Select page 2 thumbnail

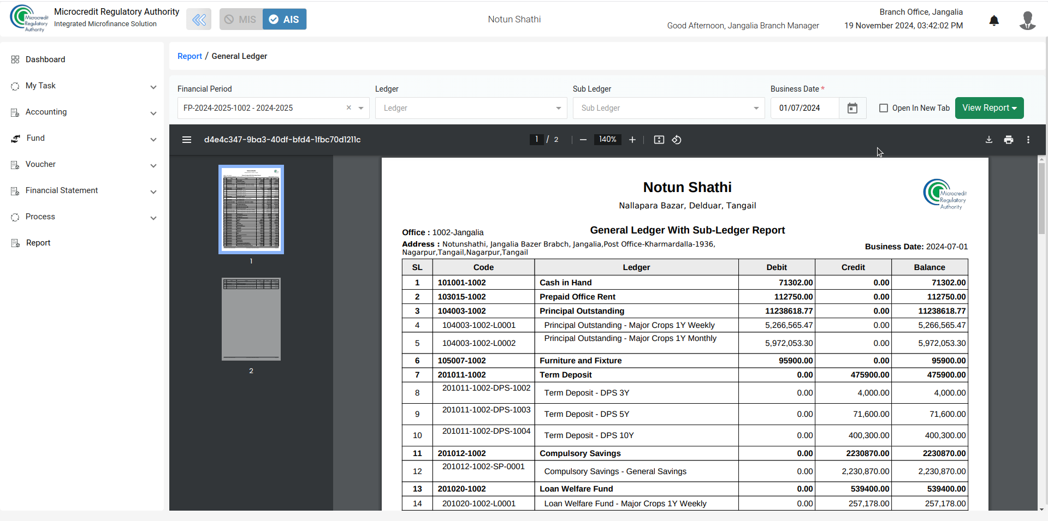(x=251, y=319)
